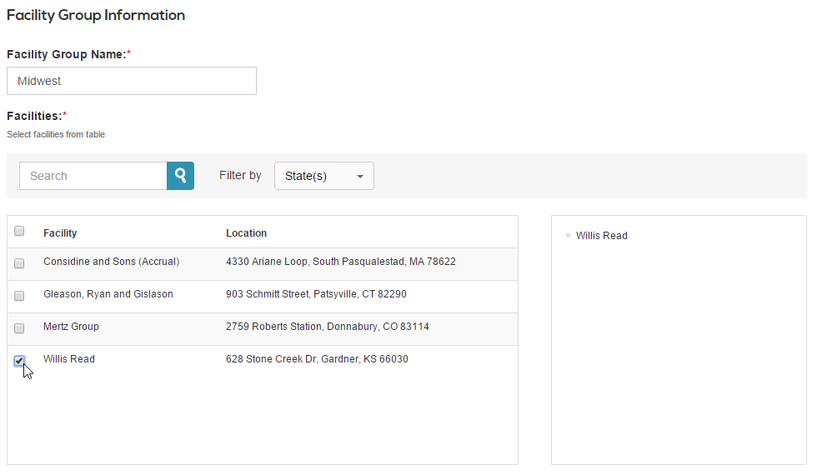Click Willis Read in the selected list
Image resolution: width=817 pixels, height=475 pixels.
pyautogui.click(x=601, y=235)
